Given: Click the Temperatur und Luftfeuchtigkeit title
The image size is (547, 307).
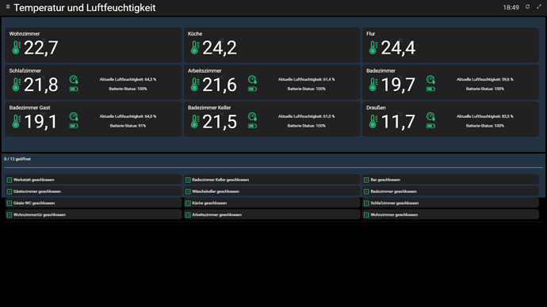Looking at the screenshot, I should pyautogui.click(x=84, y=8).
